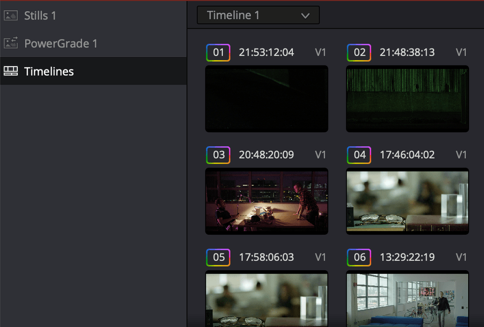Image resolution: width=484 pixels, height=327 pixels.
Task: Click timecode 17:58:06:03 of clip 05
Action: [266, 257]
